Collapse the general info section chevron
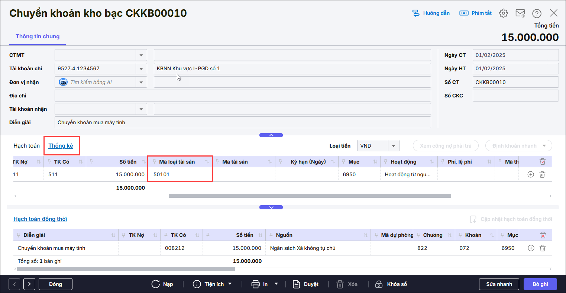 (x=271, y=135)
